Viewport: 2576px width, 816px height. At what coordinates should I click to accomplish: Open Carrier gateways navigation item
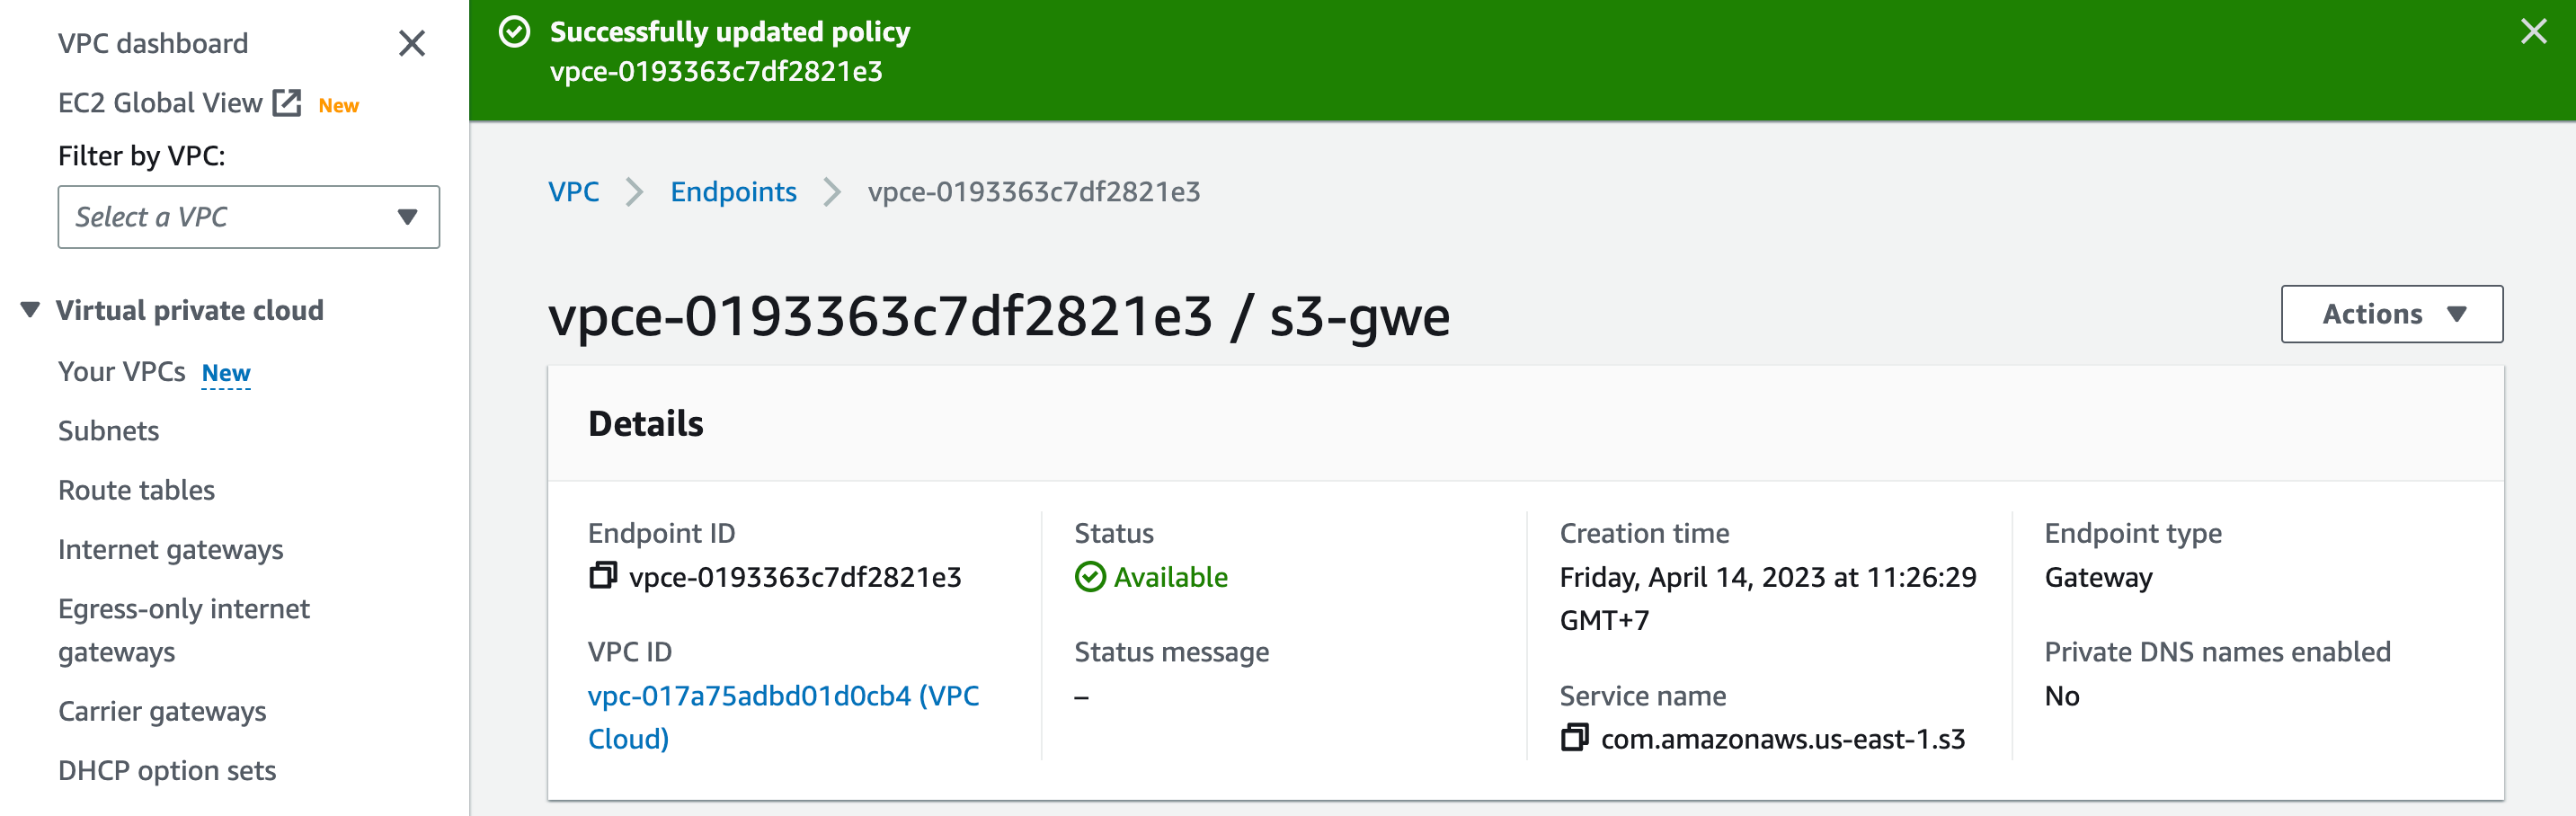coord(162,711)
